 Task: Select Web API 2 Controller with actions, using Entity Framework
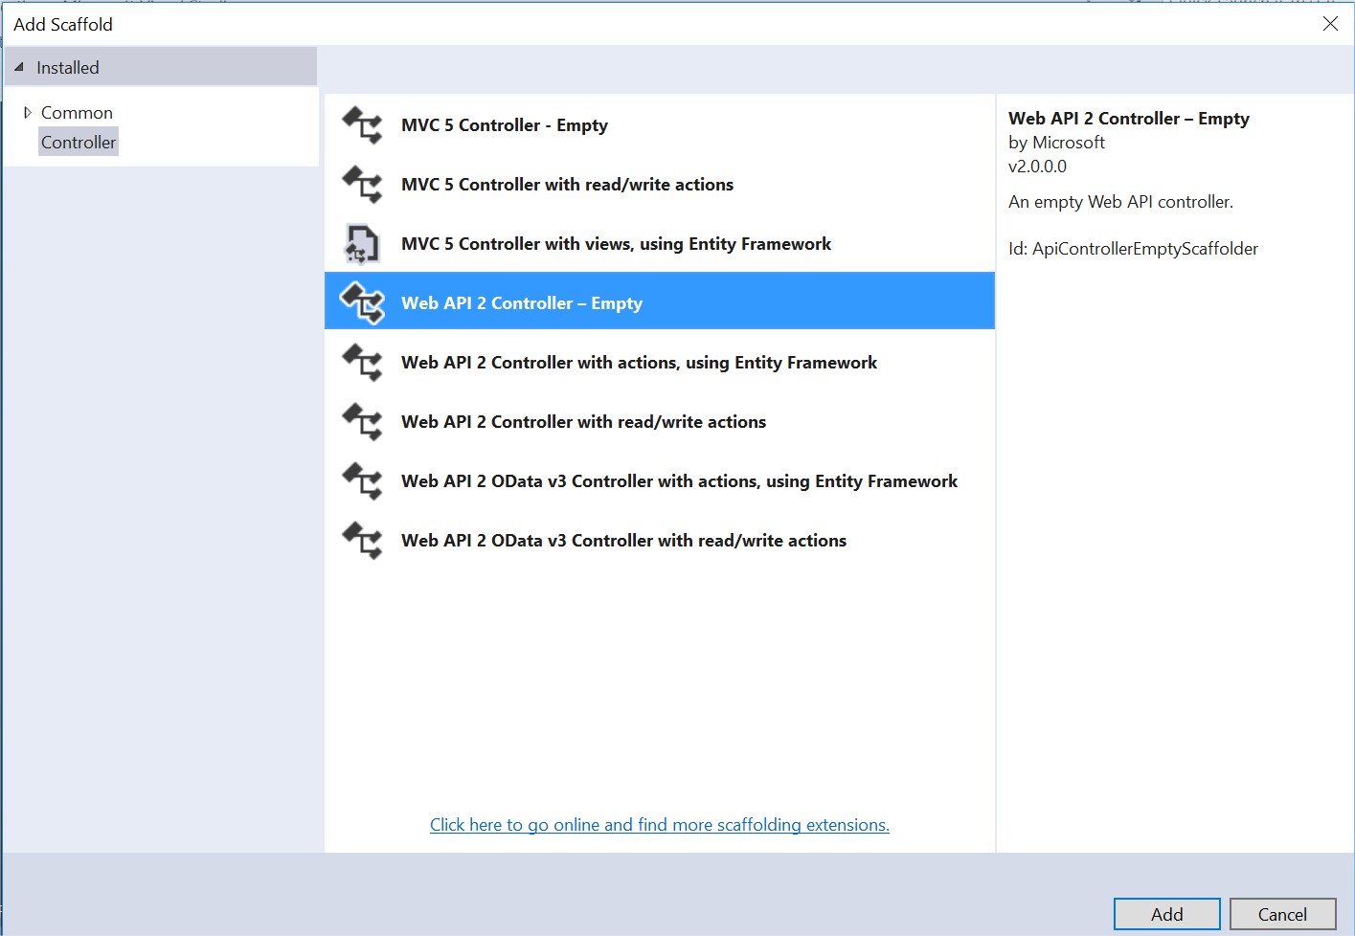[x=639, y=363]
